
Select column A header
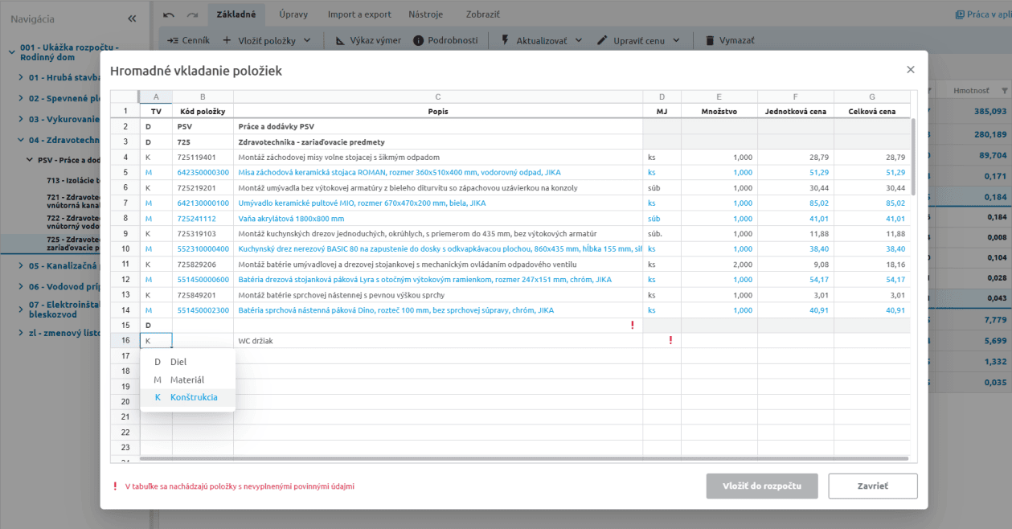click(156, 97)
